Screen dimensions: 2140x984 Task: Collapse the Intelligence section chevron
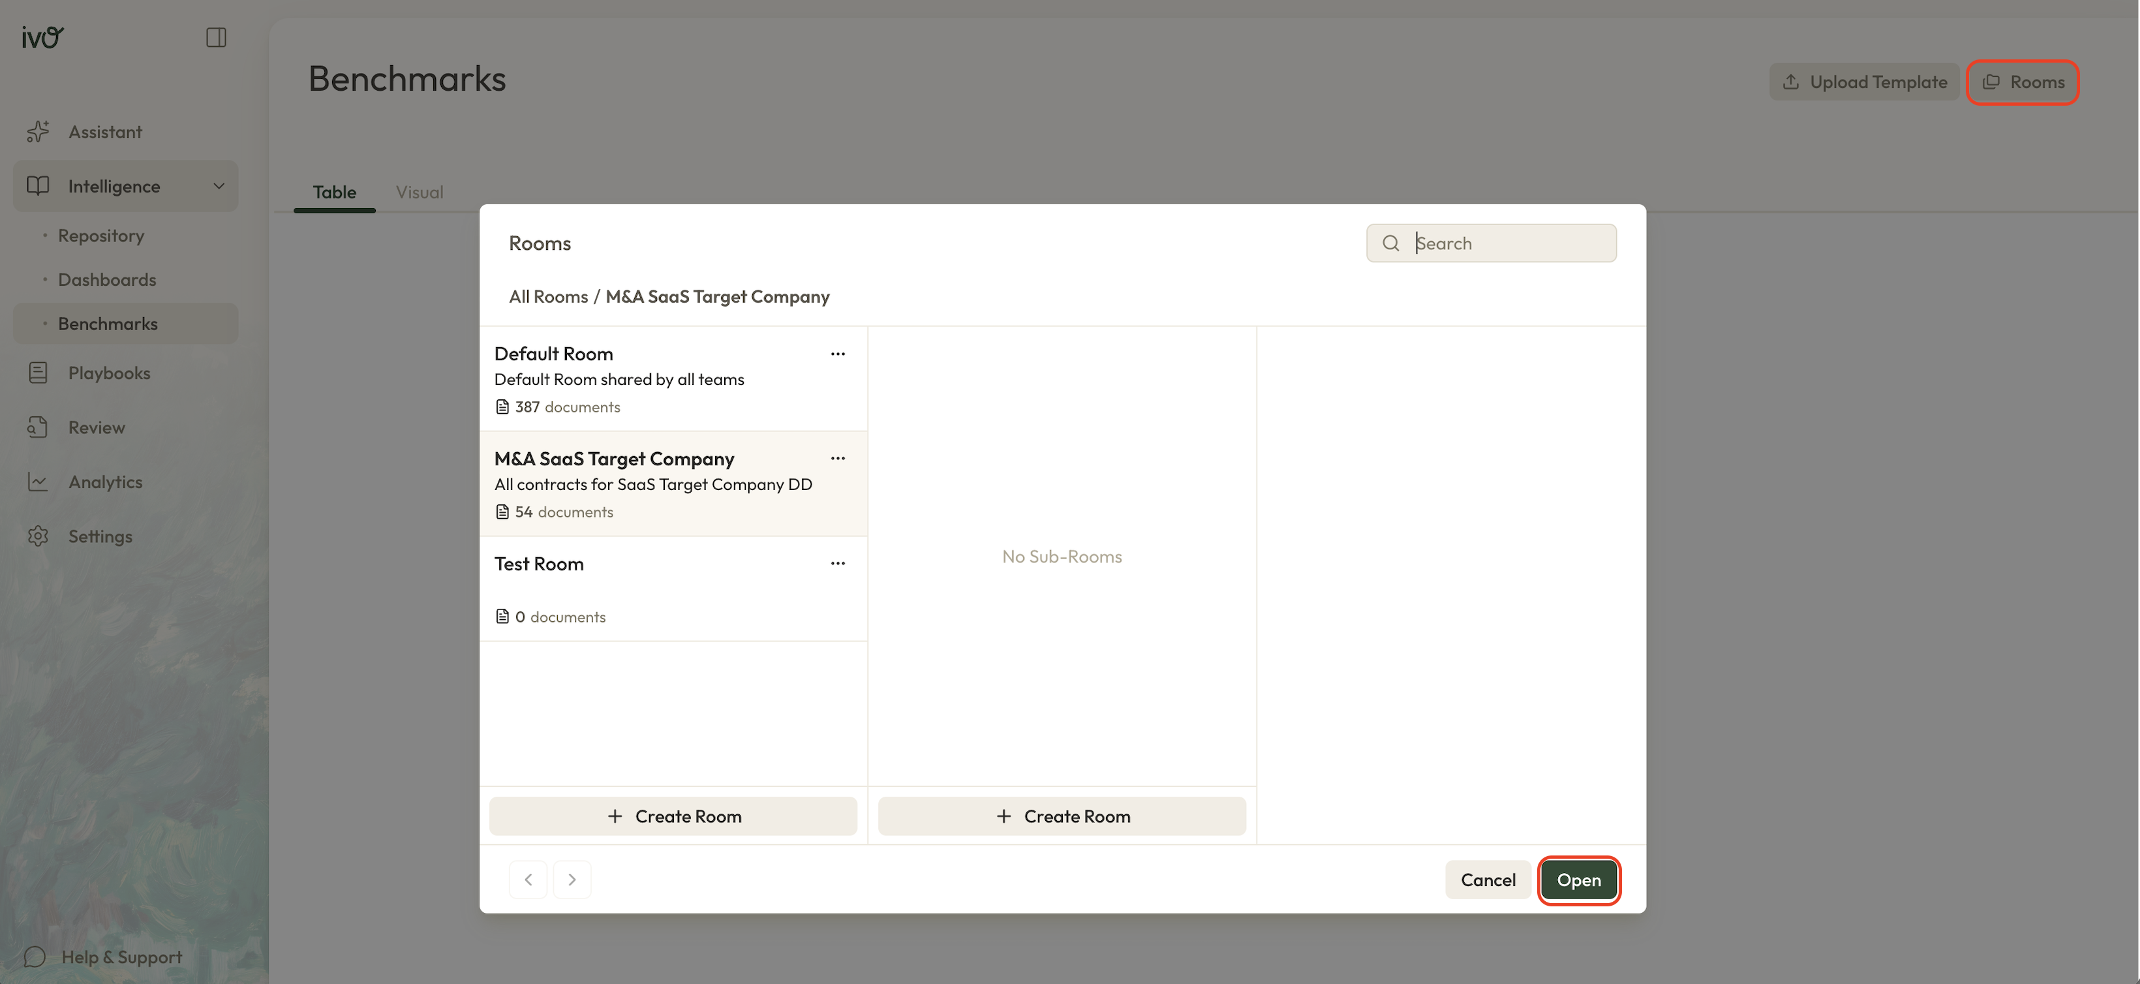click(x=219, y=186)
